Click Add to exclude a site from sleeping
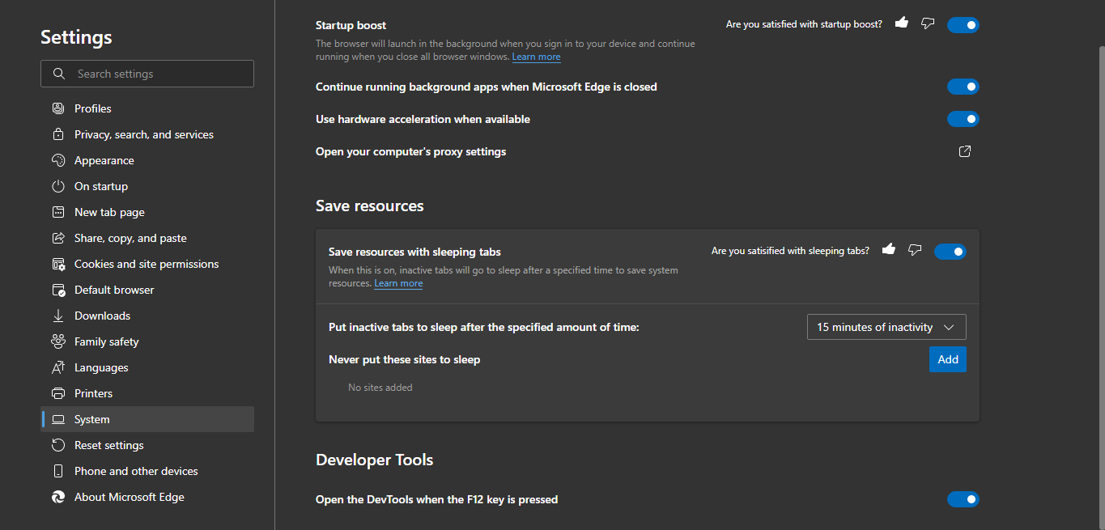The image size is (1105, 530). coord(947,358)
